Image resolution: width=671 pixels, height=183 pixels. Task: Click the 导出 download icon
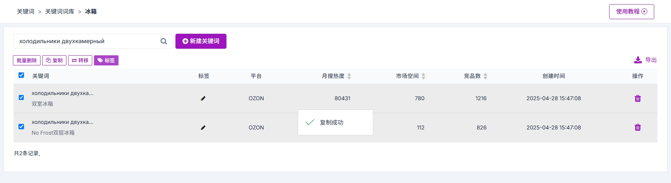click(x=638, y=60)
